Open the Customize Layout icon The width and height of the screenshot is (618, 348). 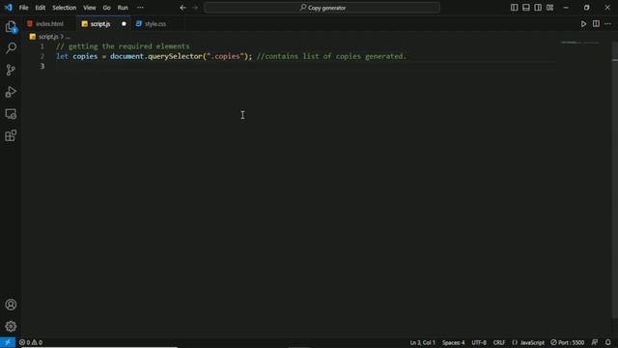click(549, 8)
